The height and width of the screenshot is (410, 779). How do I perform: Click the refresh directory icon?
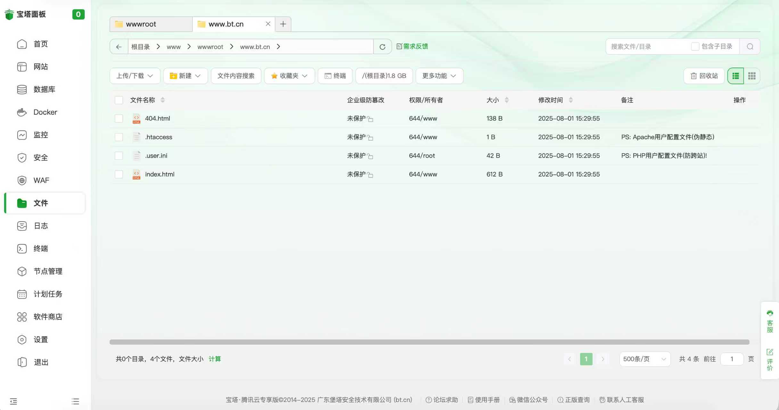pyautogui.click(x=382, y=47)
